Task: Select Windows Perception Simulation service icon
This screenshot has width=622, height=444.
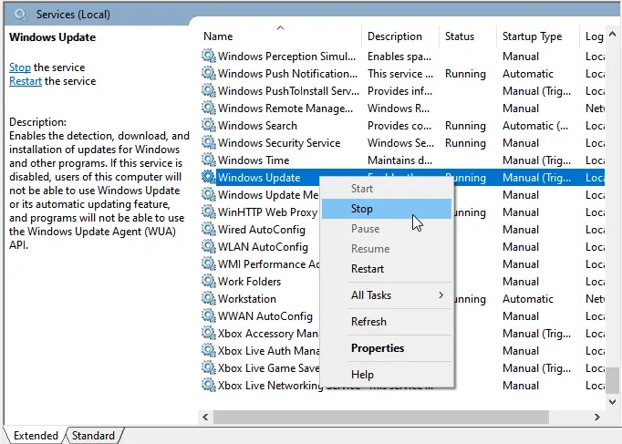Action: pyautogui.click(x=209, y=57)
